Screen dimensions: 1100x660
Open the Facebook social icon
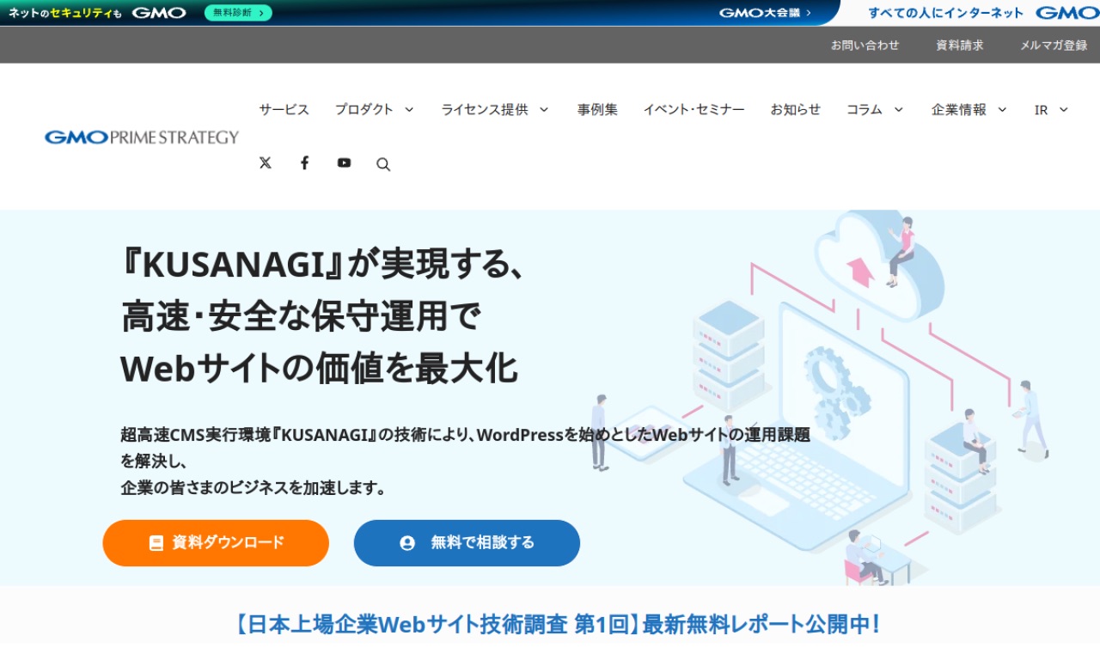pos(304,162)
